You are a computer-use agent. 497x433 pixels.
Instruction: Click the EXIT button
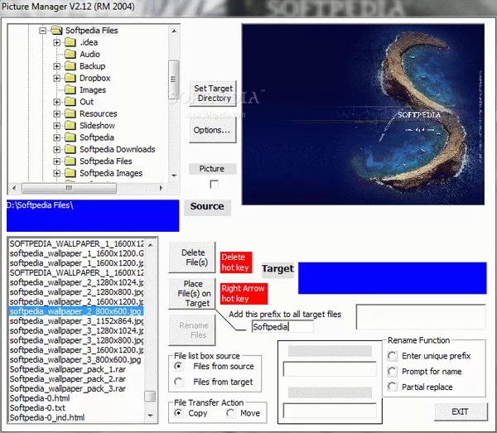click(x=461, y=411)
